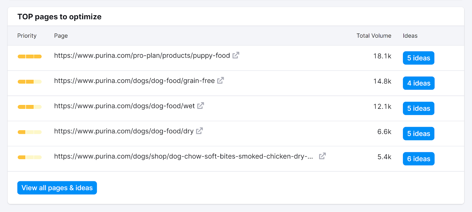This screenshot has width=472, height=212.
Task: Open 5 ideas for the wet dog food page
Action: tap(418, 108)
